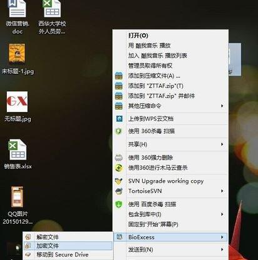Image resolution: width=258 pixels, height=260 pixels.
Task: Expand the BioExcess submenu arrow
Action: [222, 237]
